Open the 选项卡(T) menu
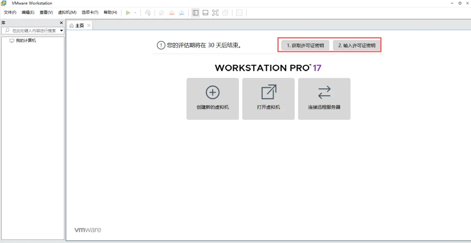The height and width of the screenshot is (243, 471). pos(90,12)
